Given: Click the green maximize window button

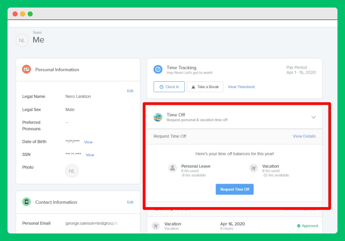Looking at the screenshot, I should (30, 14).
